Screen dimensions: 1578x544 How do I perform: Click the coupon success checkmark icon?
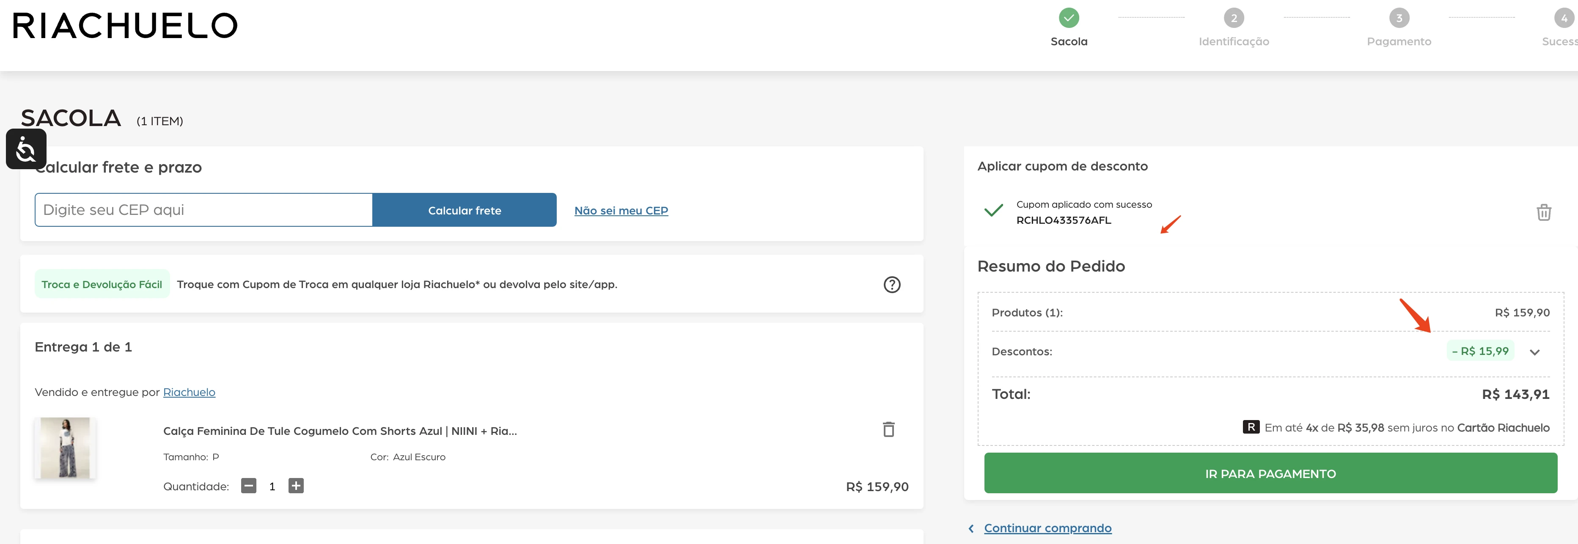(993, 210)
